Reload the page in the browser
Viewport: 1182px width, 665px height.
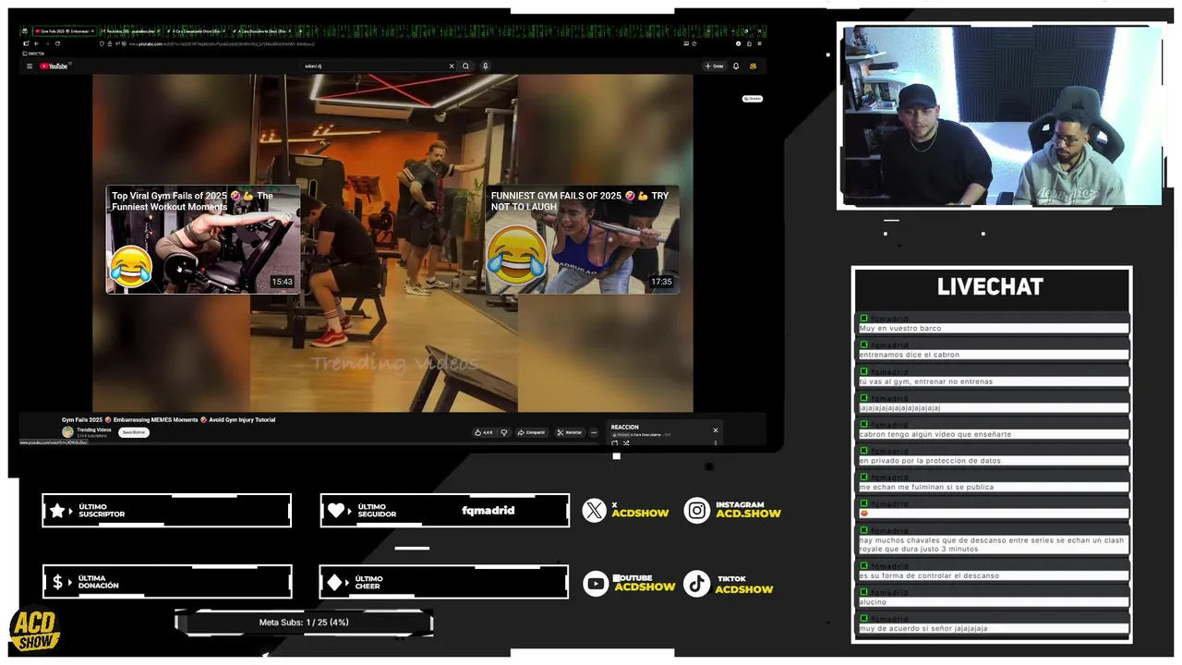pos(57,43)
